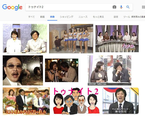The image size is (145, 116).
Task: Switch to the 動画 tab
Action: pyautogui.click(x=42, y=17)
